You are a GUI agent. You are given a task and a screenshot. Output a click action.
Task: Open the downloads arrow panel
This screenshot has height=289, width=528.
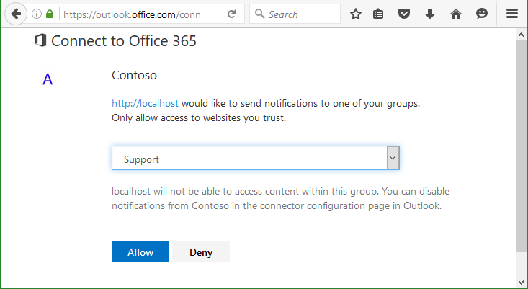pyautogui.click(x=430, y=14)
